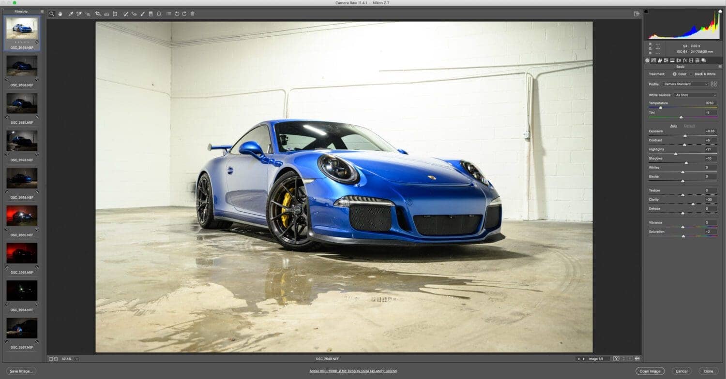The image size is (726, 379).
Task: Go to the previous image arrow
Action: click(x=578, y=359)
